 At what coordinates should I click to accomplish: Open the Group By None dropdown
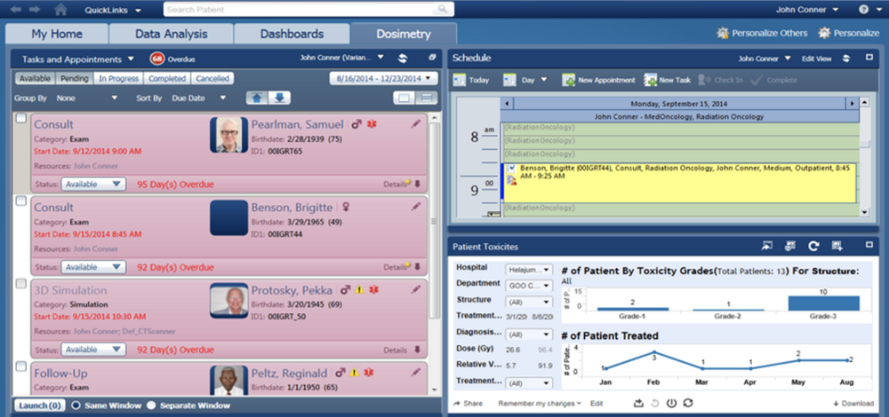pyautogui.click(x=87, y=98)
